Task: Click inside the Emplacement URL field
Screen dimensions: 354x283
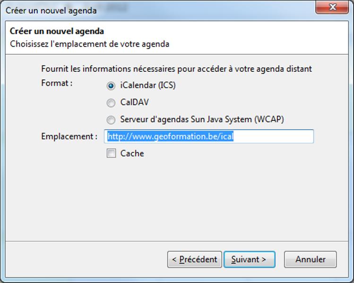Action: (x=209, y=136)
